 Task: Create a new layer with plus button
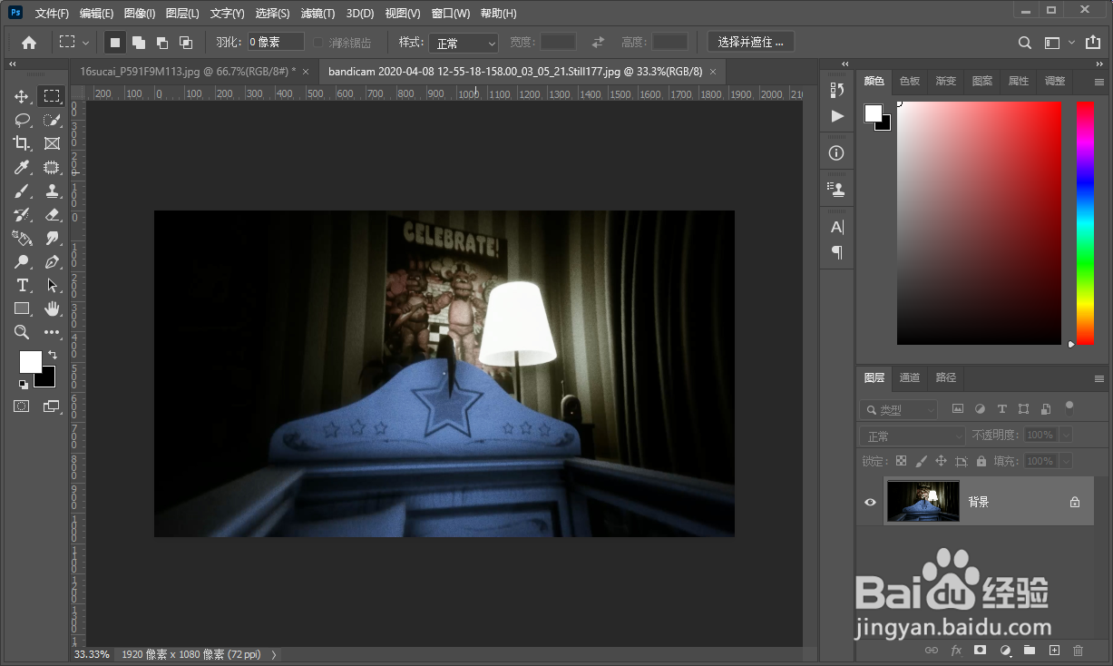[1054, 651]
